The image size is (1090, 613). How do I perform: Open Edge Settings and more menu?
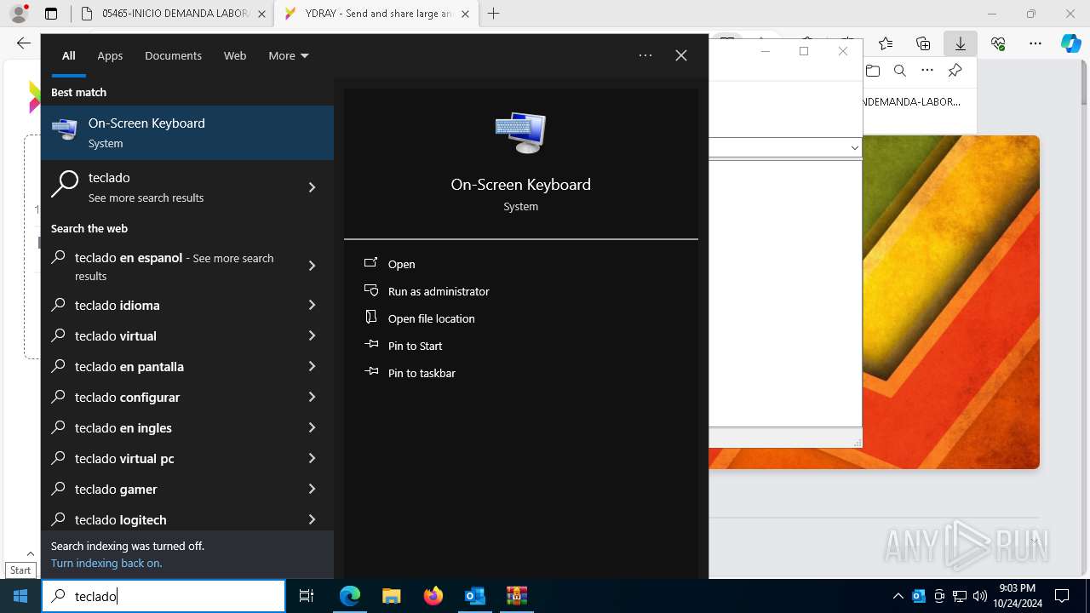[1035, 43]
